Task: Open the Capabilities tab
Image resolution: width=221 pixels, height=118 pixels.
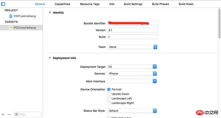Action: click(x=62, y=4)
